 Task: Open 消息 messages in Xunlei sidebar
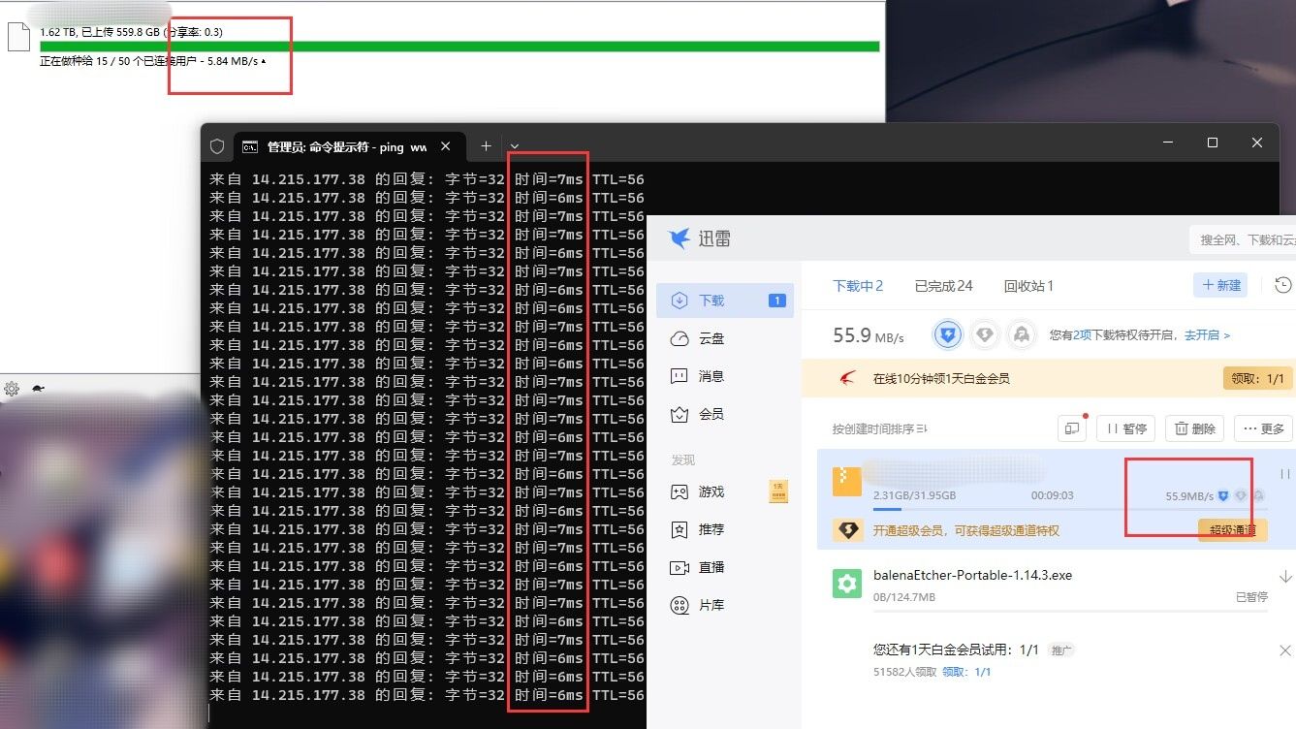[x=711, y=376]
